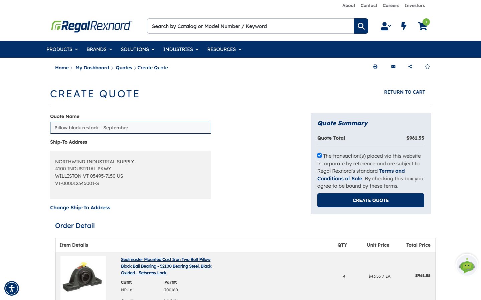Expand the RESOURCES menu
The width and height of the screenshot is (481, 300).
pos(224,49)
